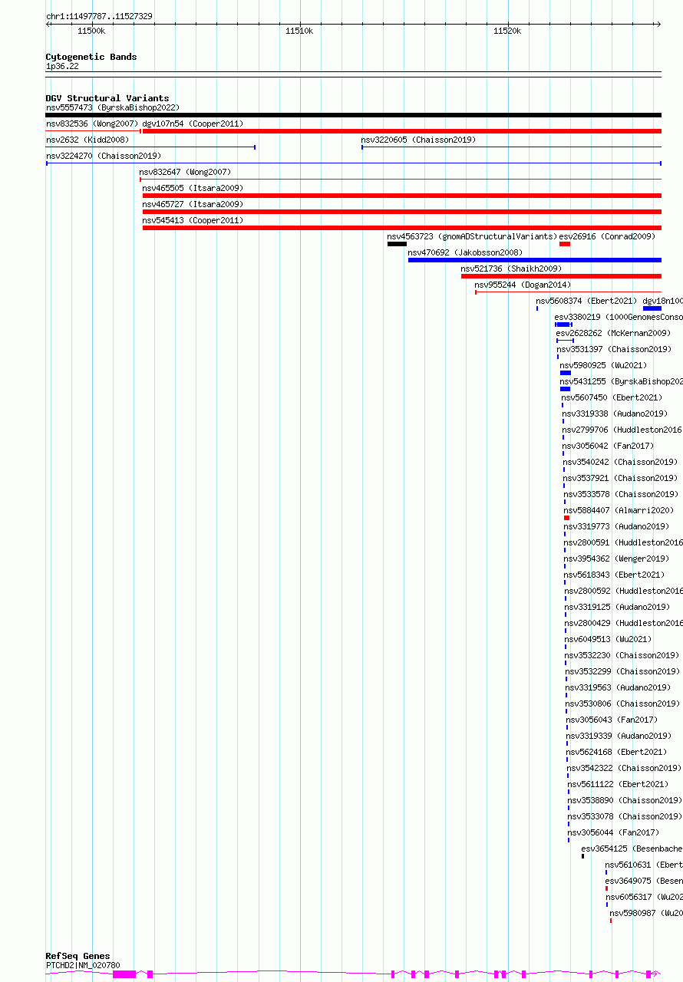
Task: Click the red square under nsv5884407 (Almarri2020)
Action: pyautogui.click(x=566, y=518)
